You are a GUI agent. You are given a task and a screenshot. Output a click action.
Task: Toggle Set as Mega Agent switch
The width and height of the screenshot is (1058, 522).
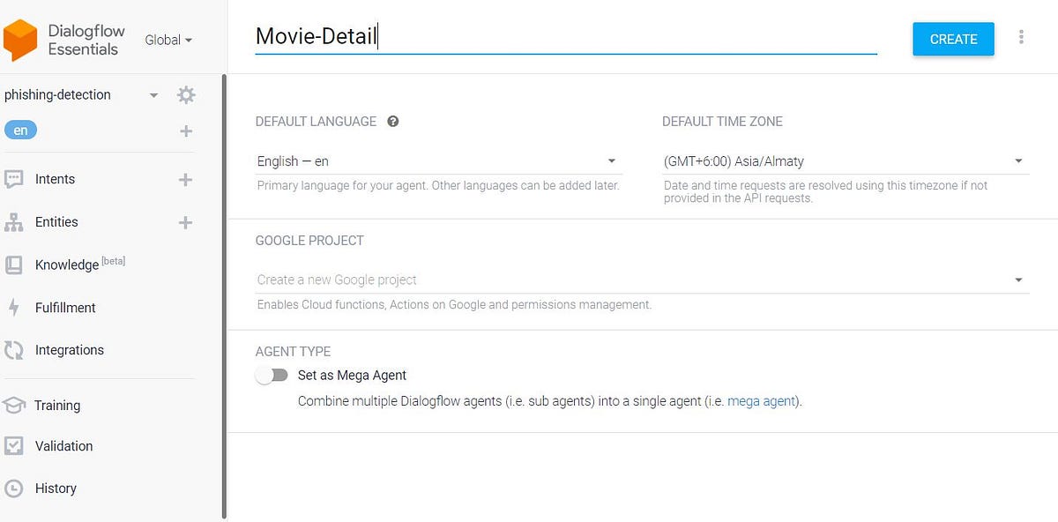click(x=272, y=375)
